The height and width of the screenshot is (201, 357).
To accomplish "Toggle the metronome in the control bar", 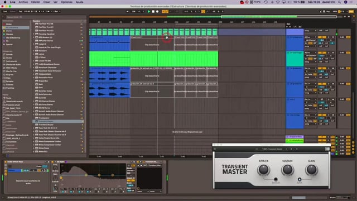I will [x=49, y=11].
